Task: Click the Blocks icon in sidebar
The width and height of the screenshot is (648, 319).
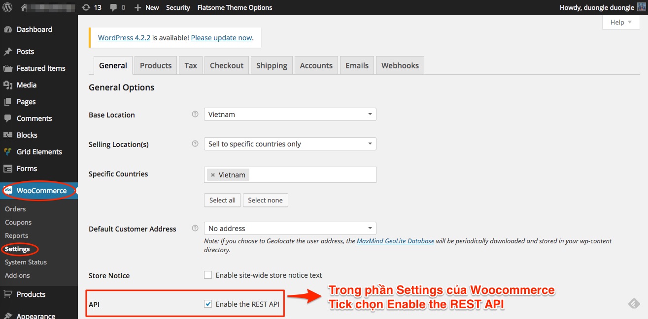Action: coord(8,135)
